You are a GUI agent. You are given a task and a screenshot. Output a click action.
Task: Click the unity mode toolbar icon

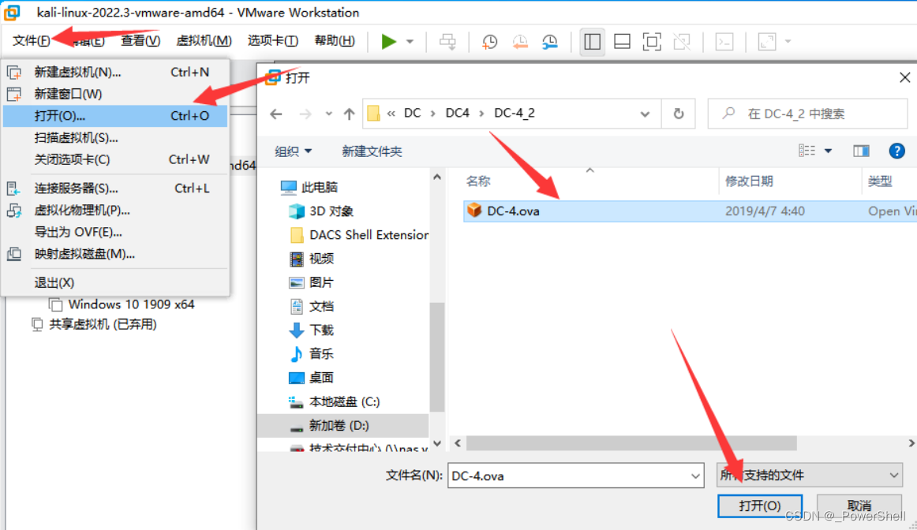click(681, 42)
